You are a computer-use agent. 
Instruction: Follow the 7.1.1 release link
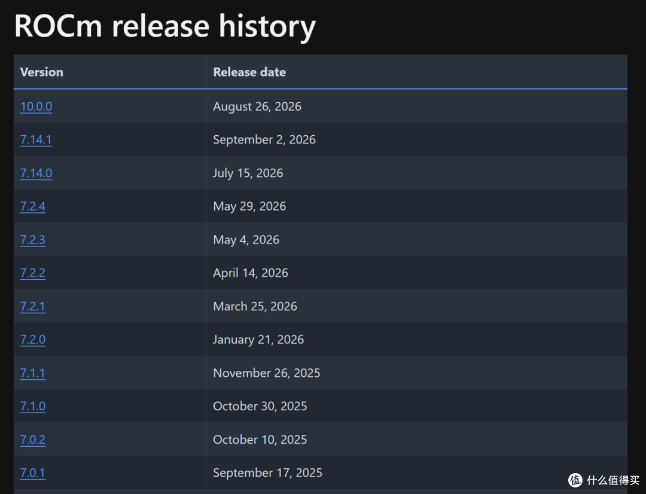point(33,373)
